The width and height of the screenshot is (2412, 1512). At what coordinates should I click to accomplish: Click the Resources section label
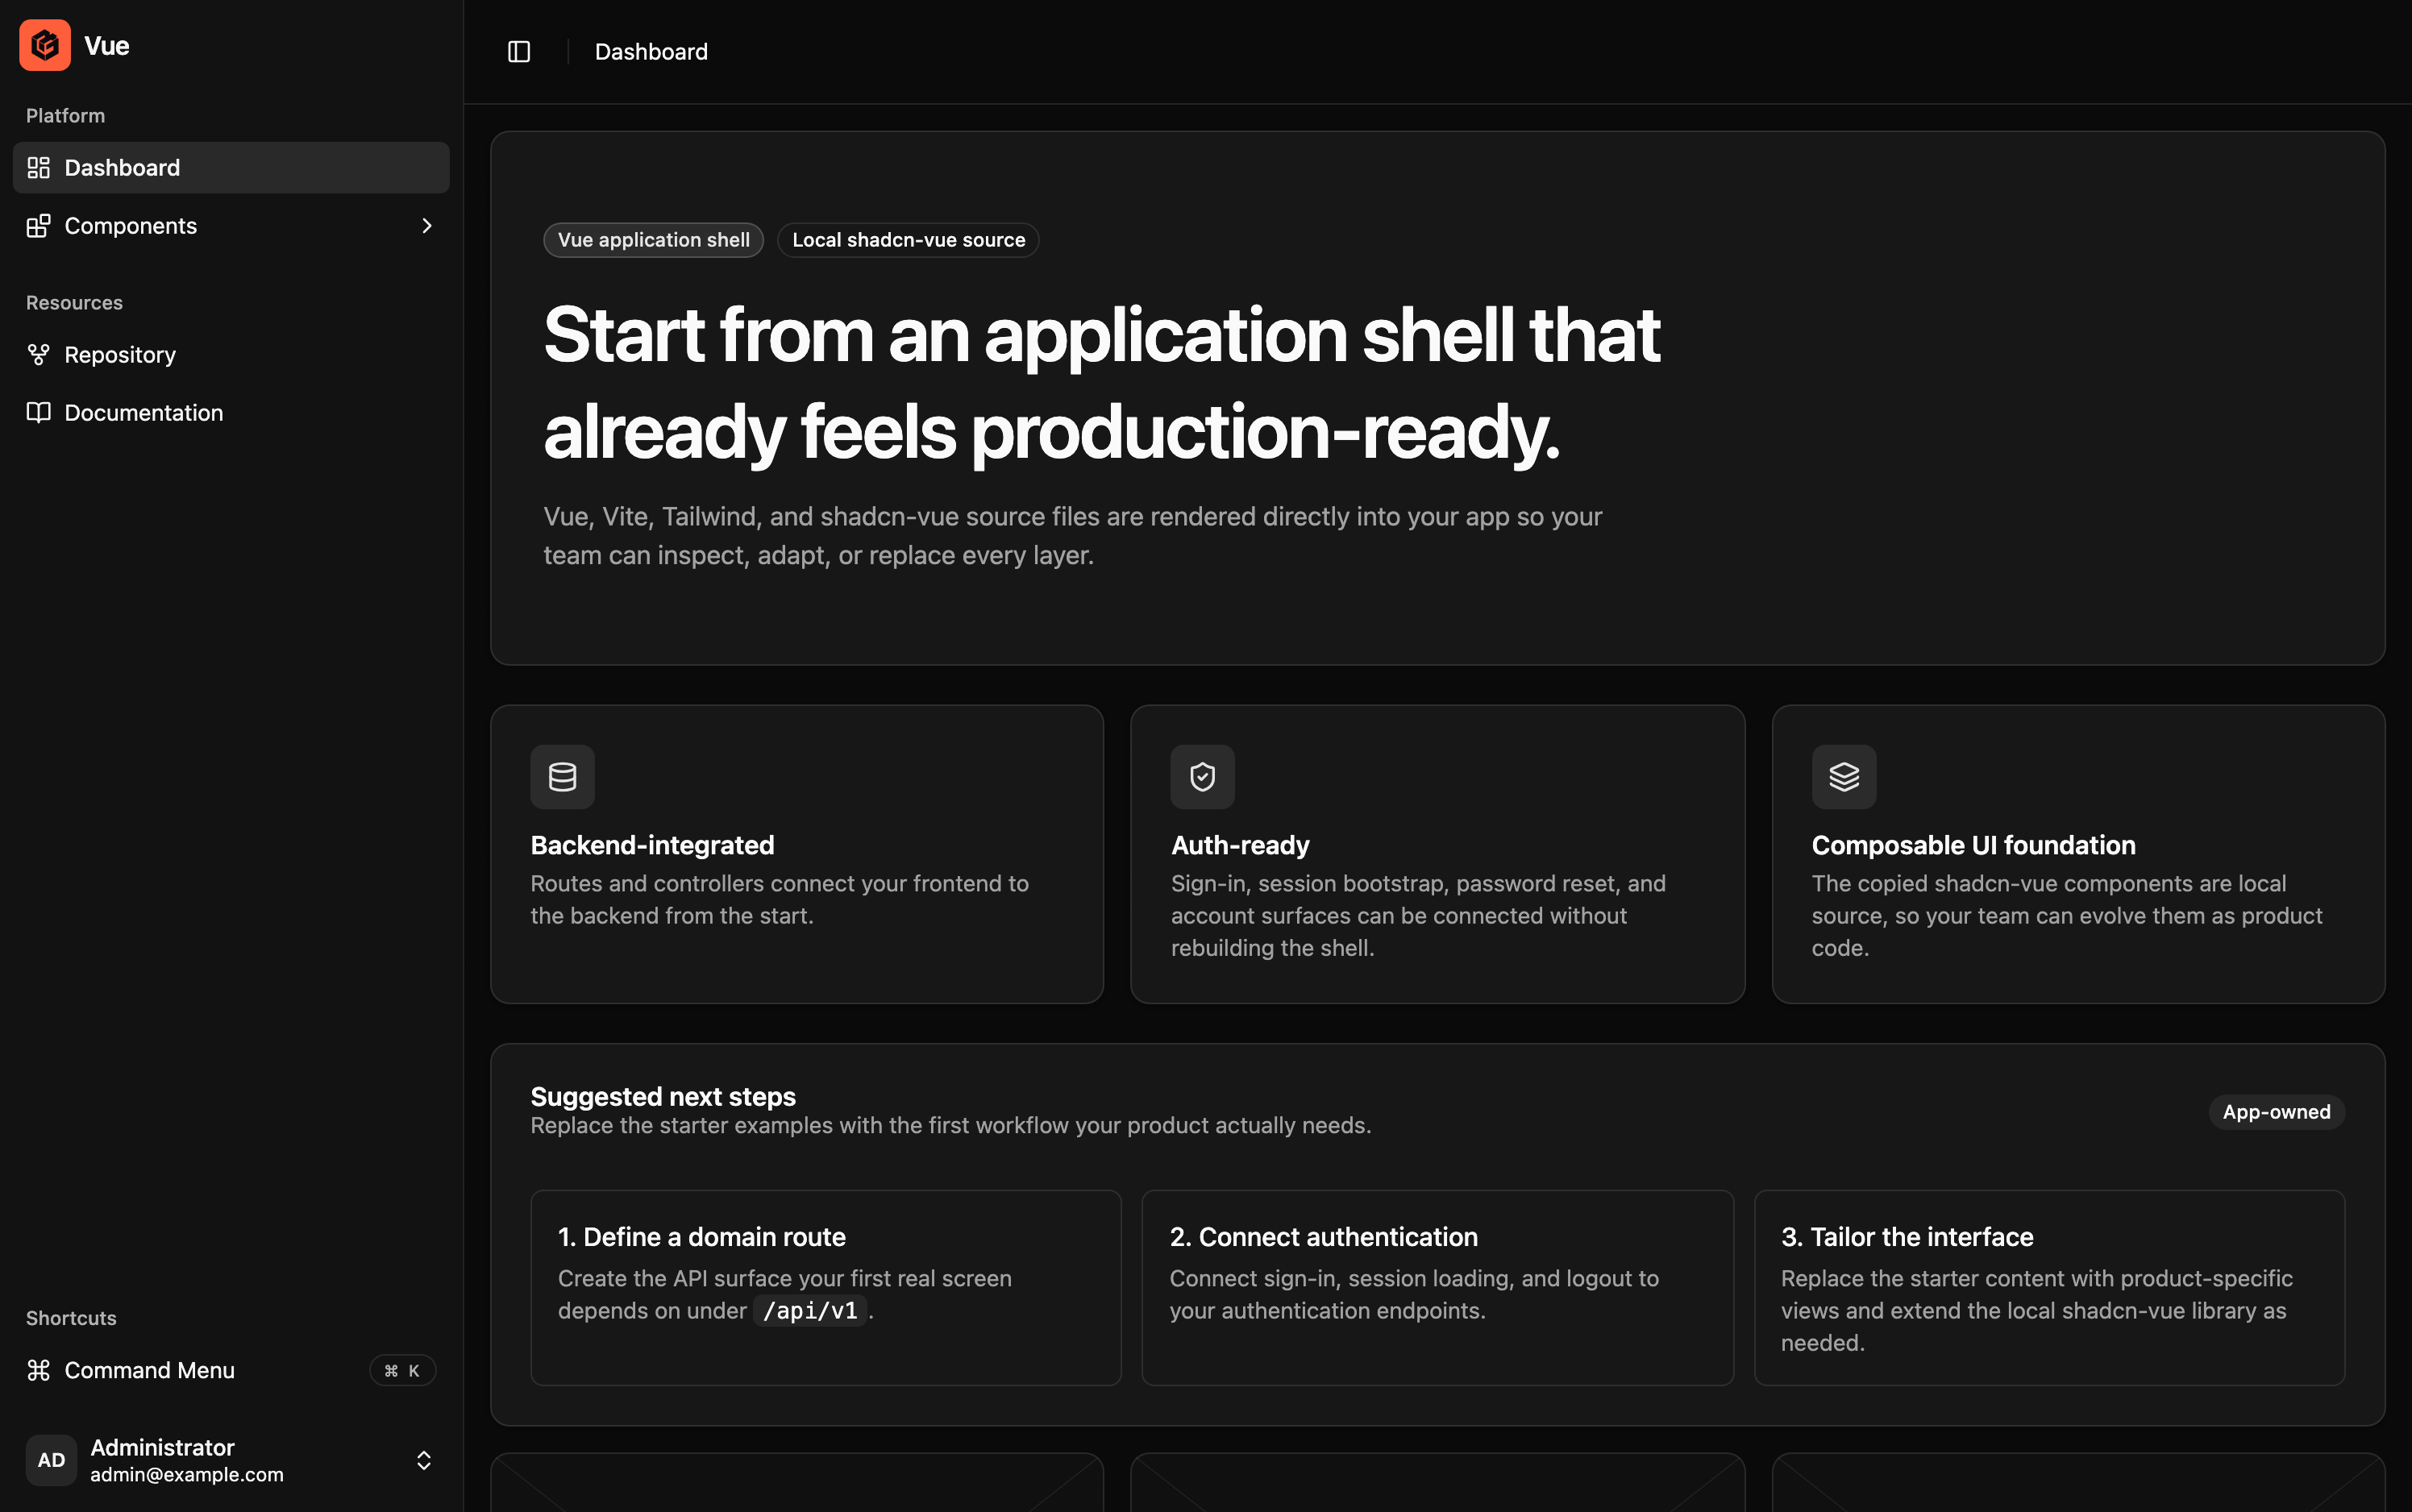click(x=74, y=302)
